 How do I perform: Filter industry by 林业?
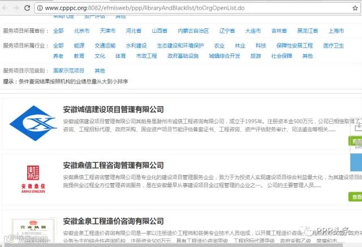coord(240,45)
